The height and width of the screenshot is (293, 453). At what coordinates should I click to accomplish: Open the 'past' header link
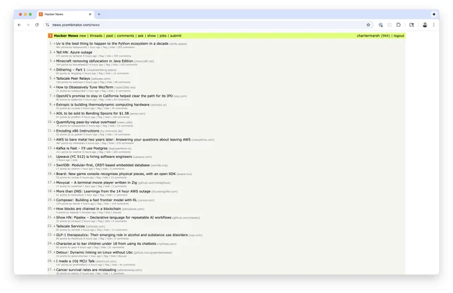[109, 36]
